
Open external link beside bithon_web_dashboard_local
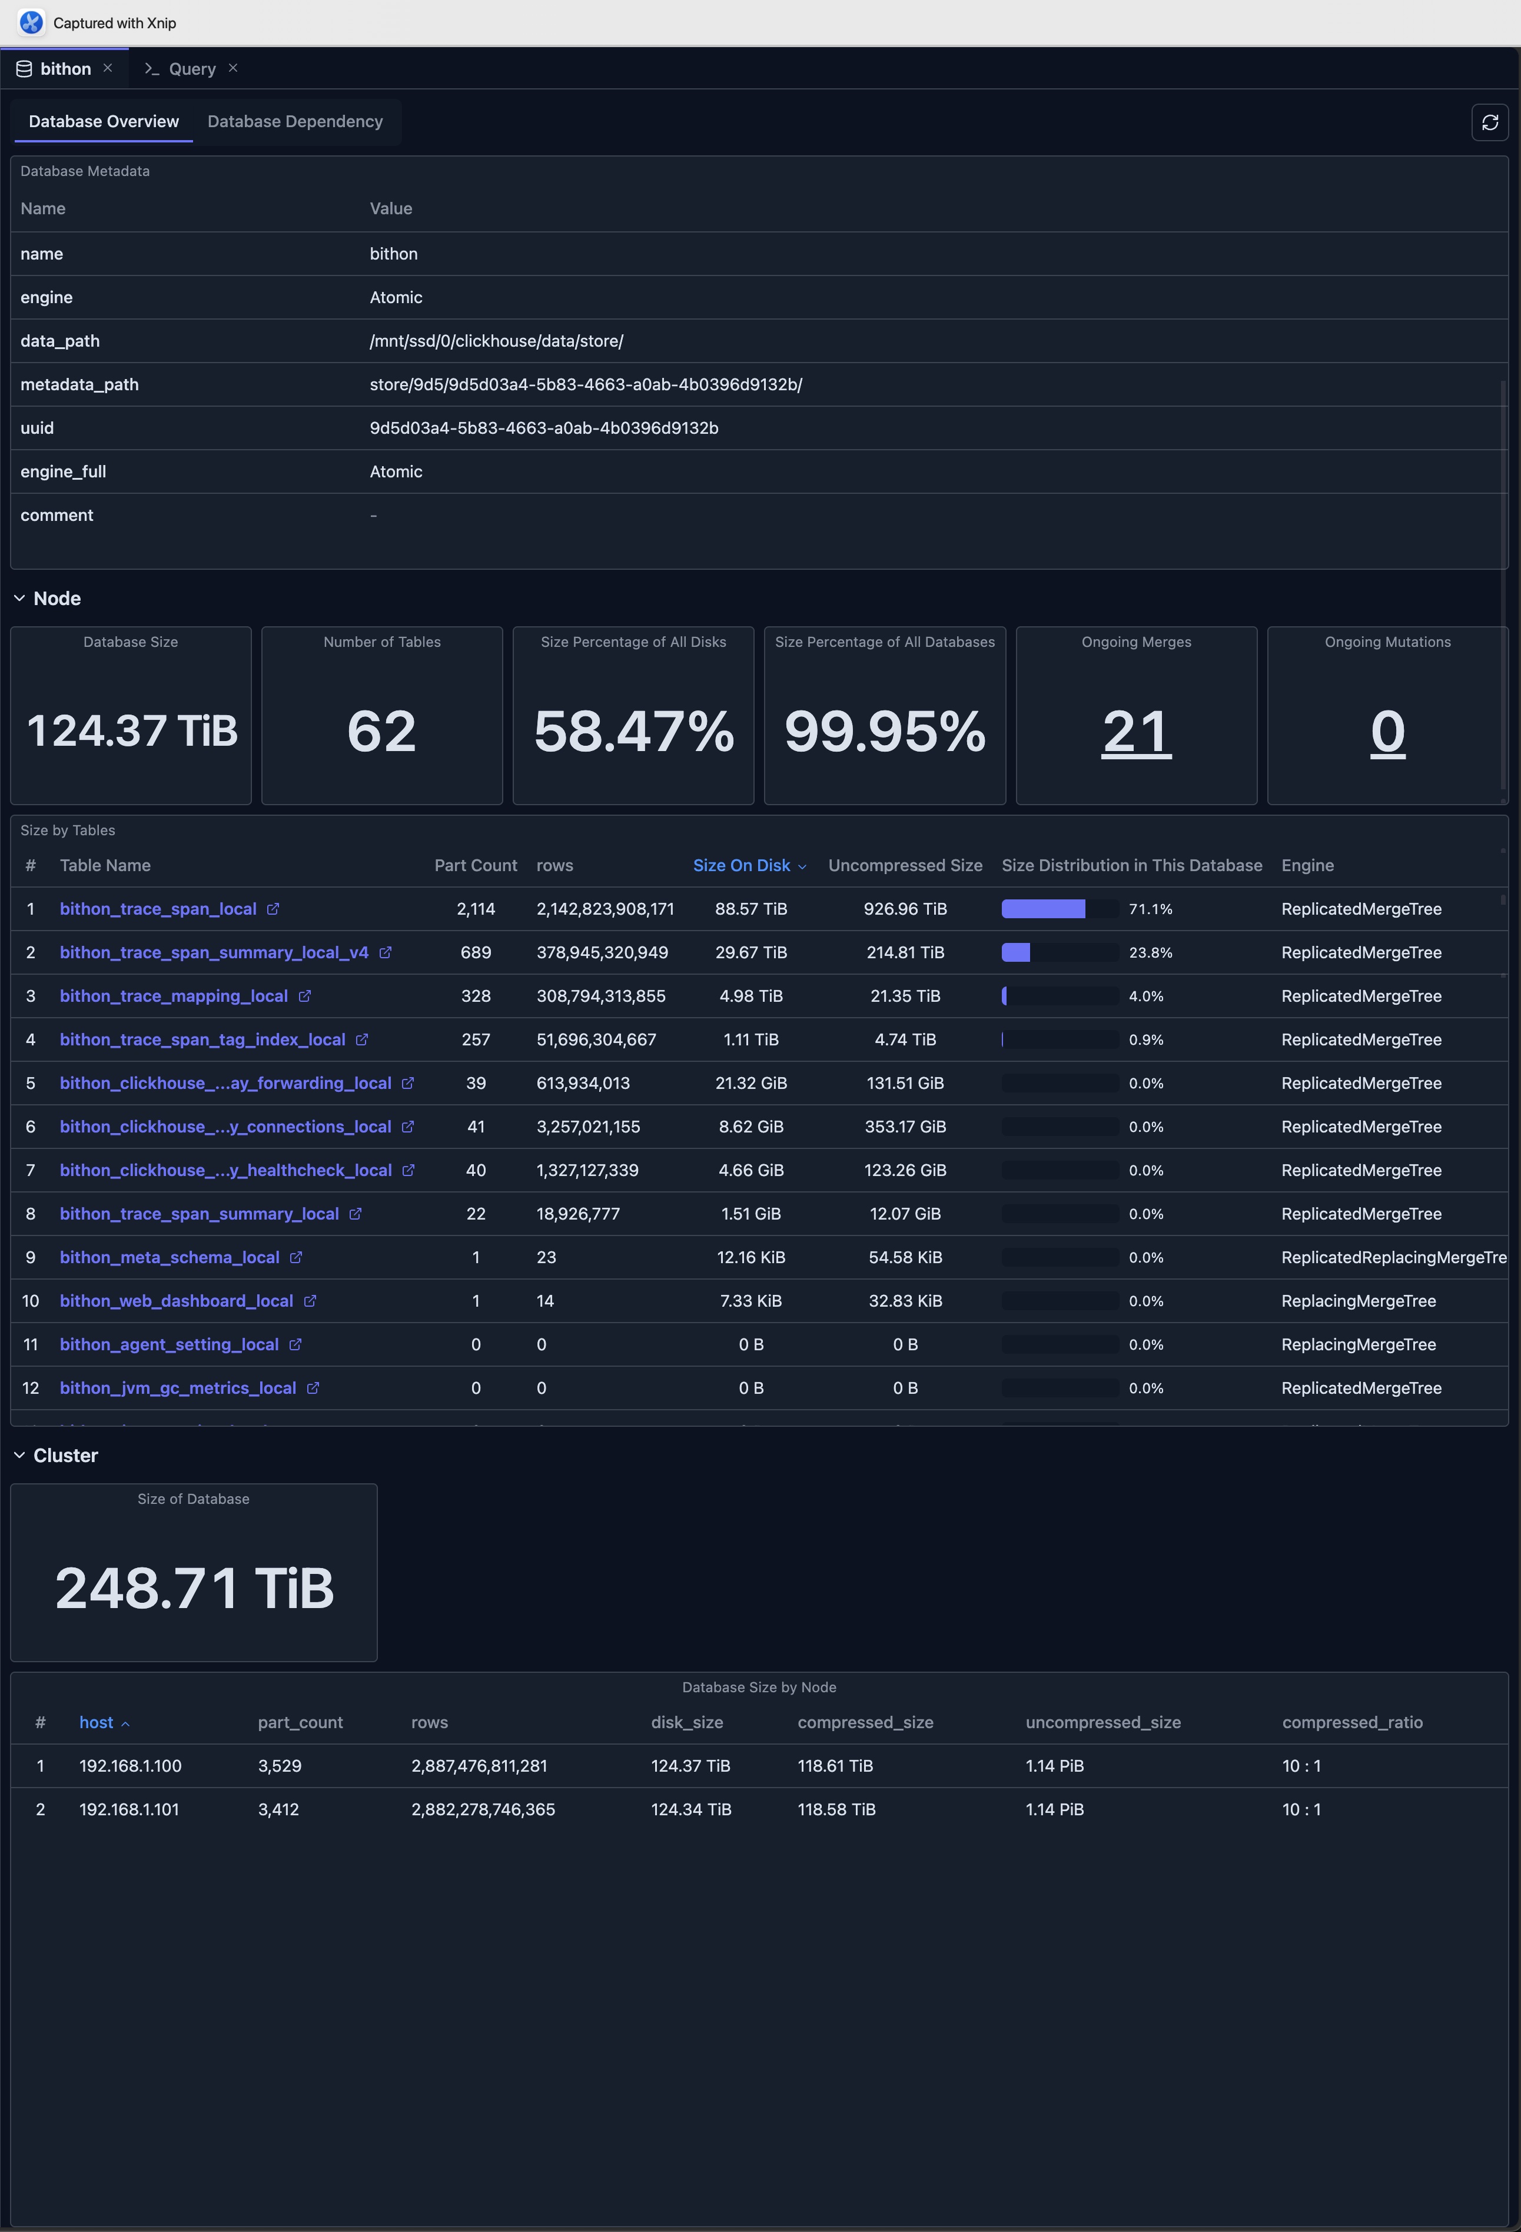point(309,1300)
